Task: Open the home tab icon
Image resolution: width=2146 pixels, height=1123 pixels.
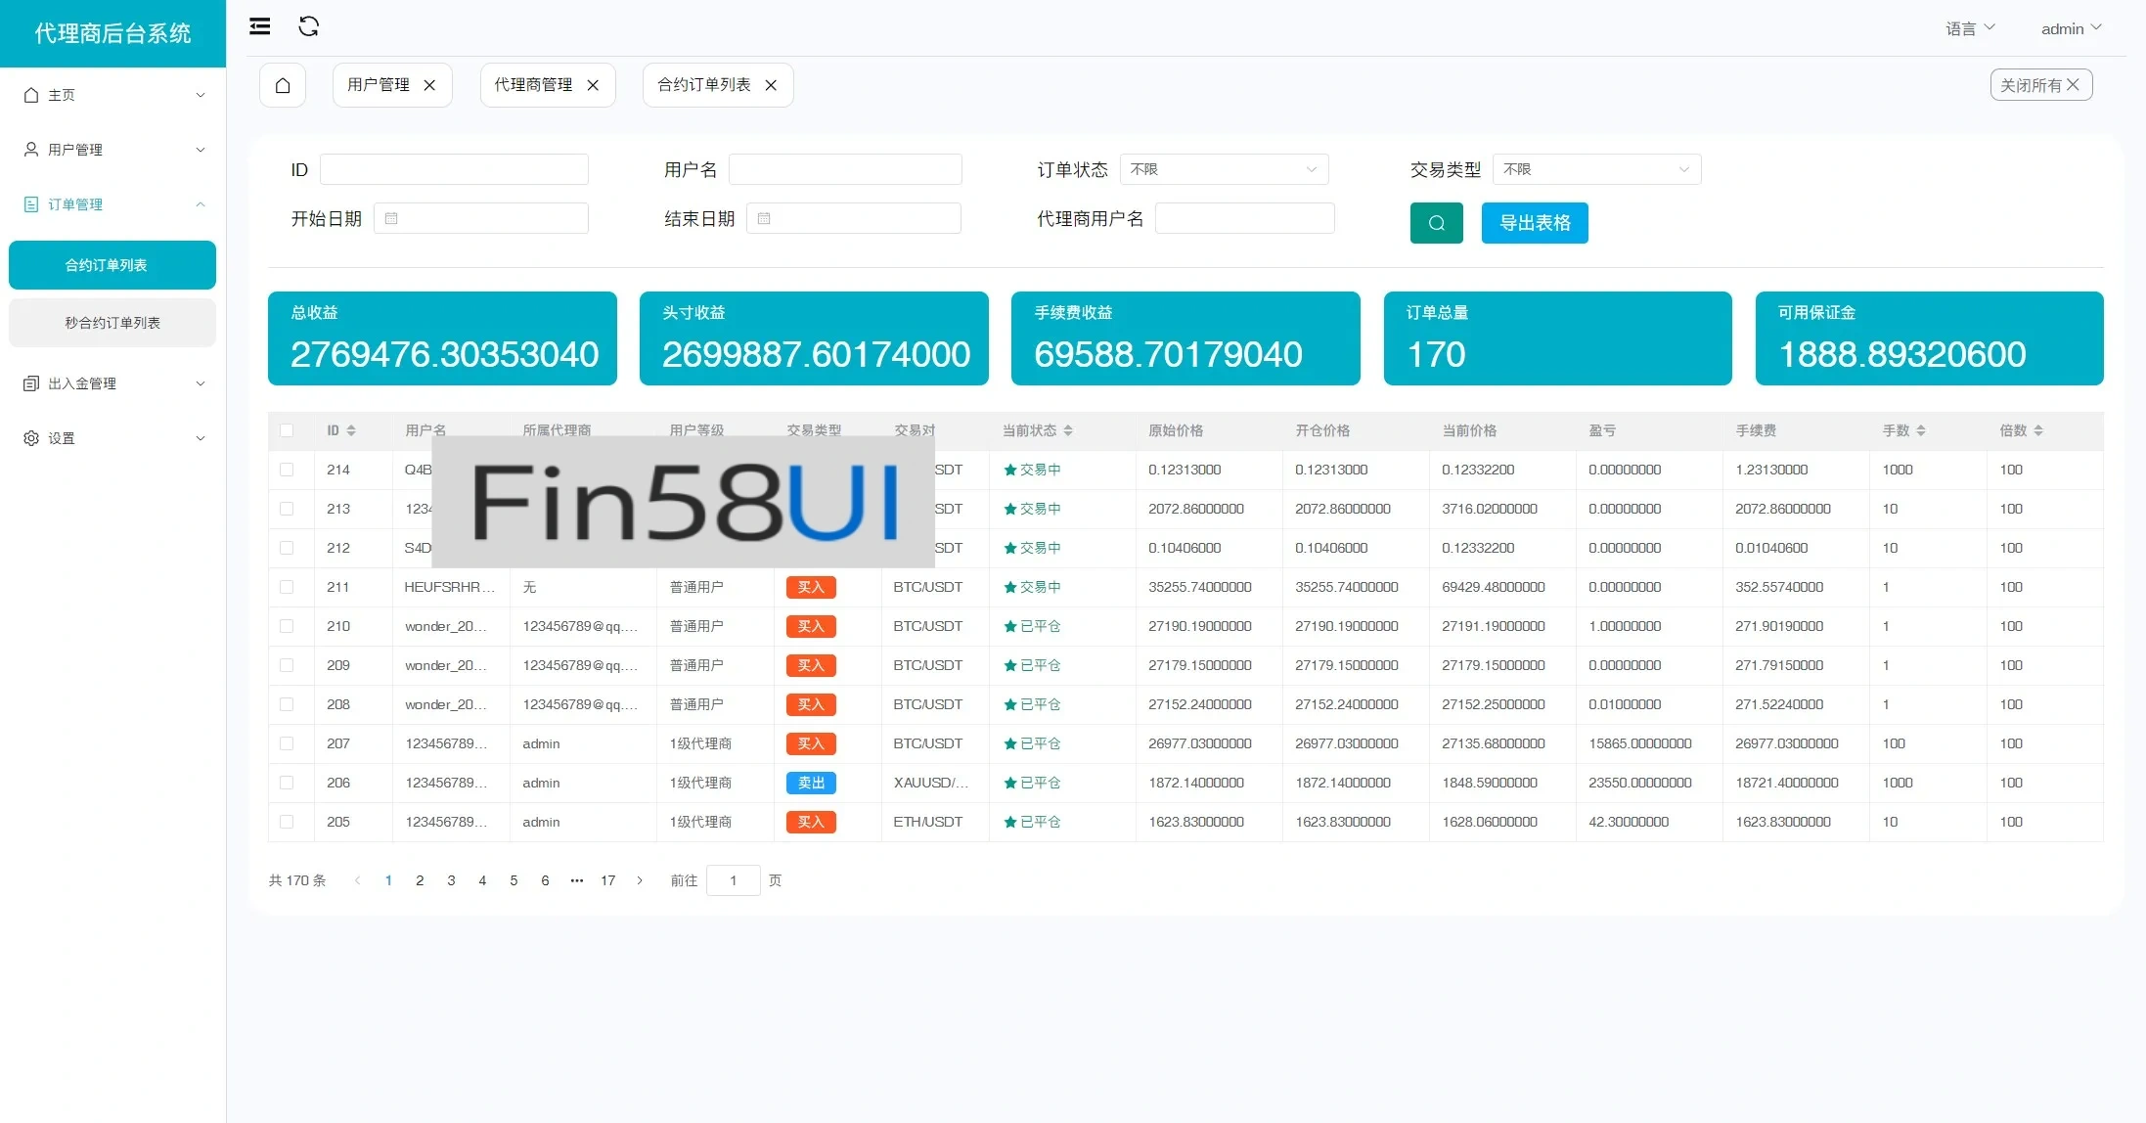Action: tap(283, 85)
